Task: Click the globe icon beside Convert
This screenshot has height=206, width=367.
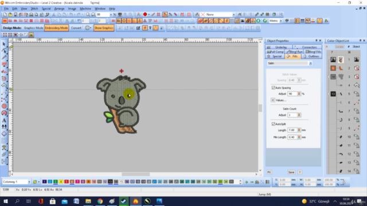Action: coord(87,28)
